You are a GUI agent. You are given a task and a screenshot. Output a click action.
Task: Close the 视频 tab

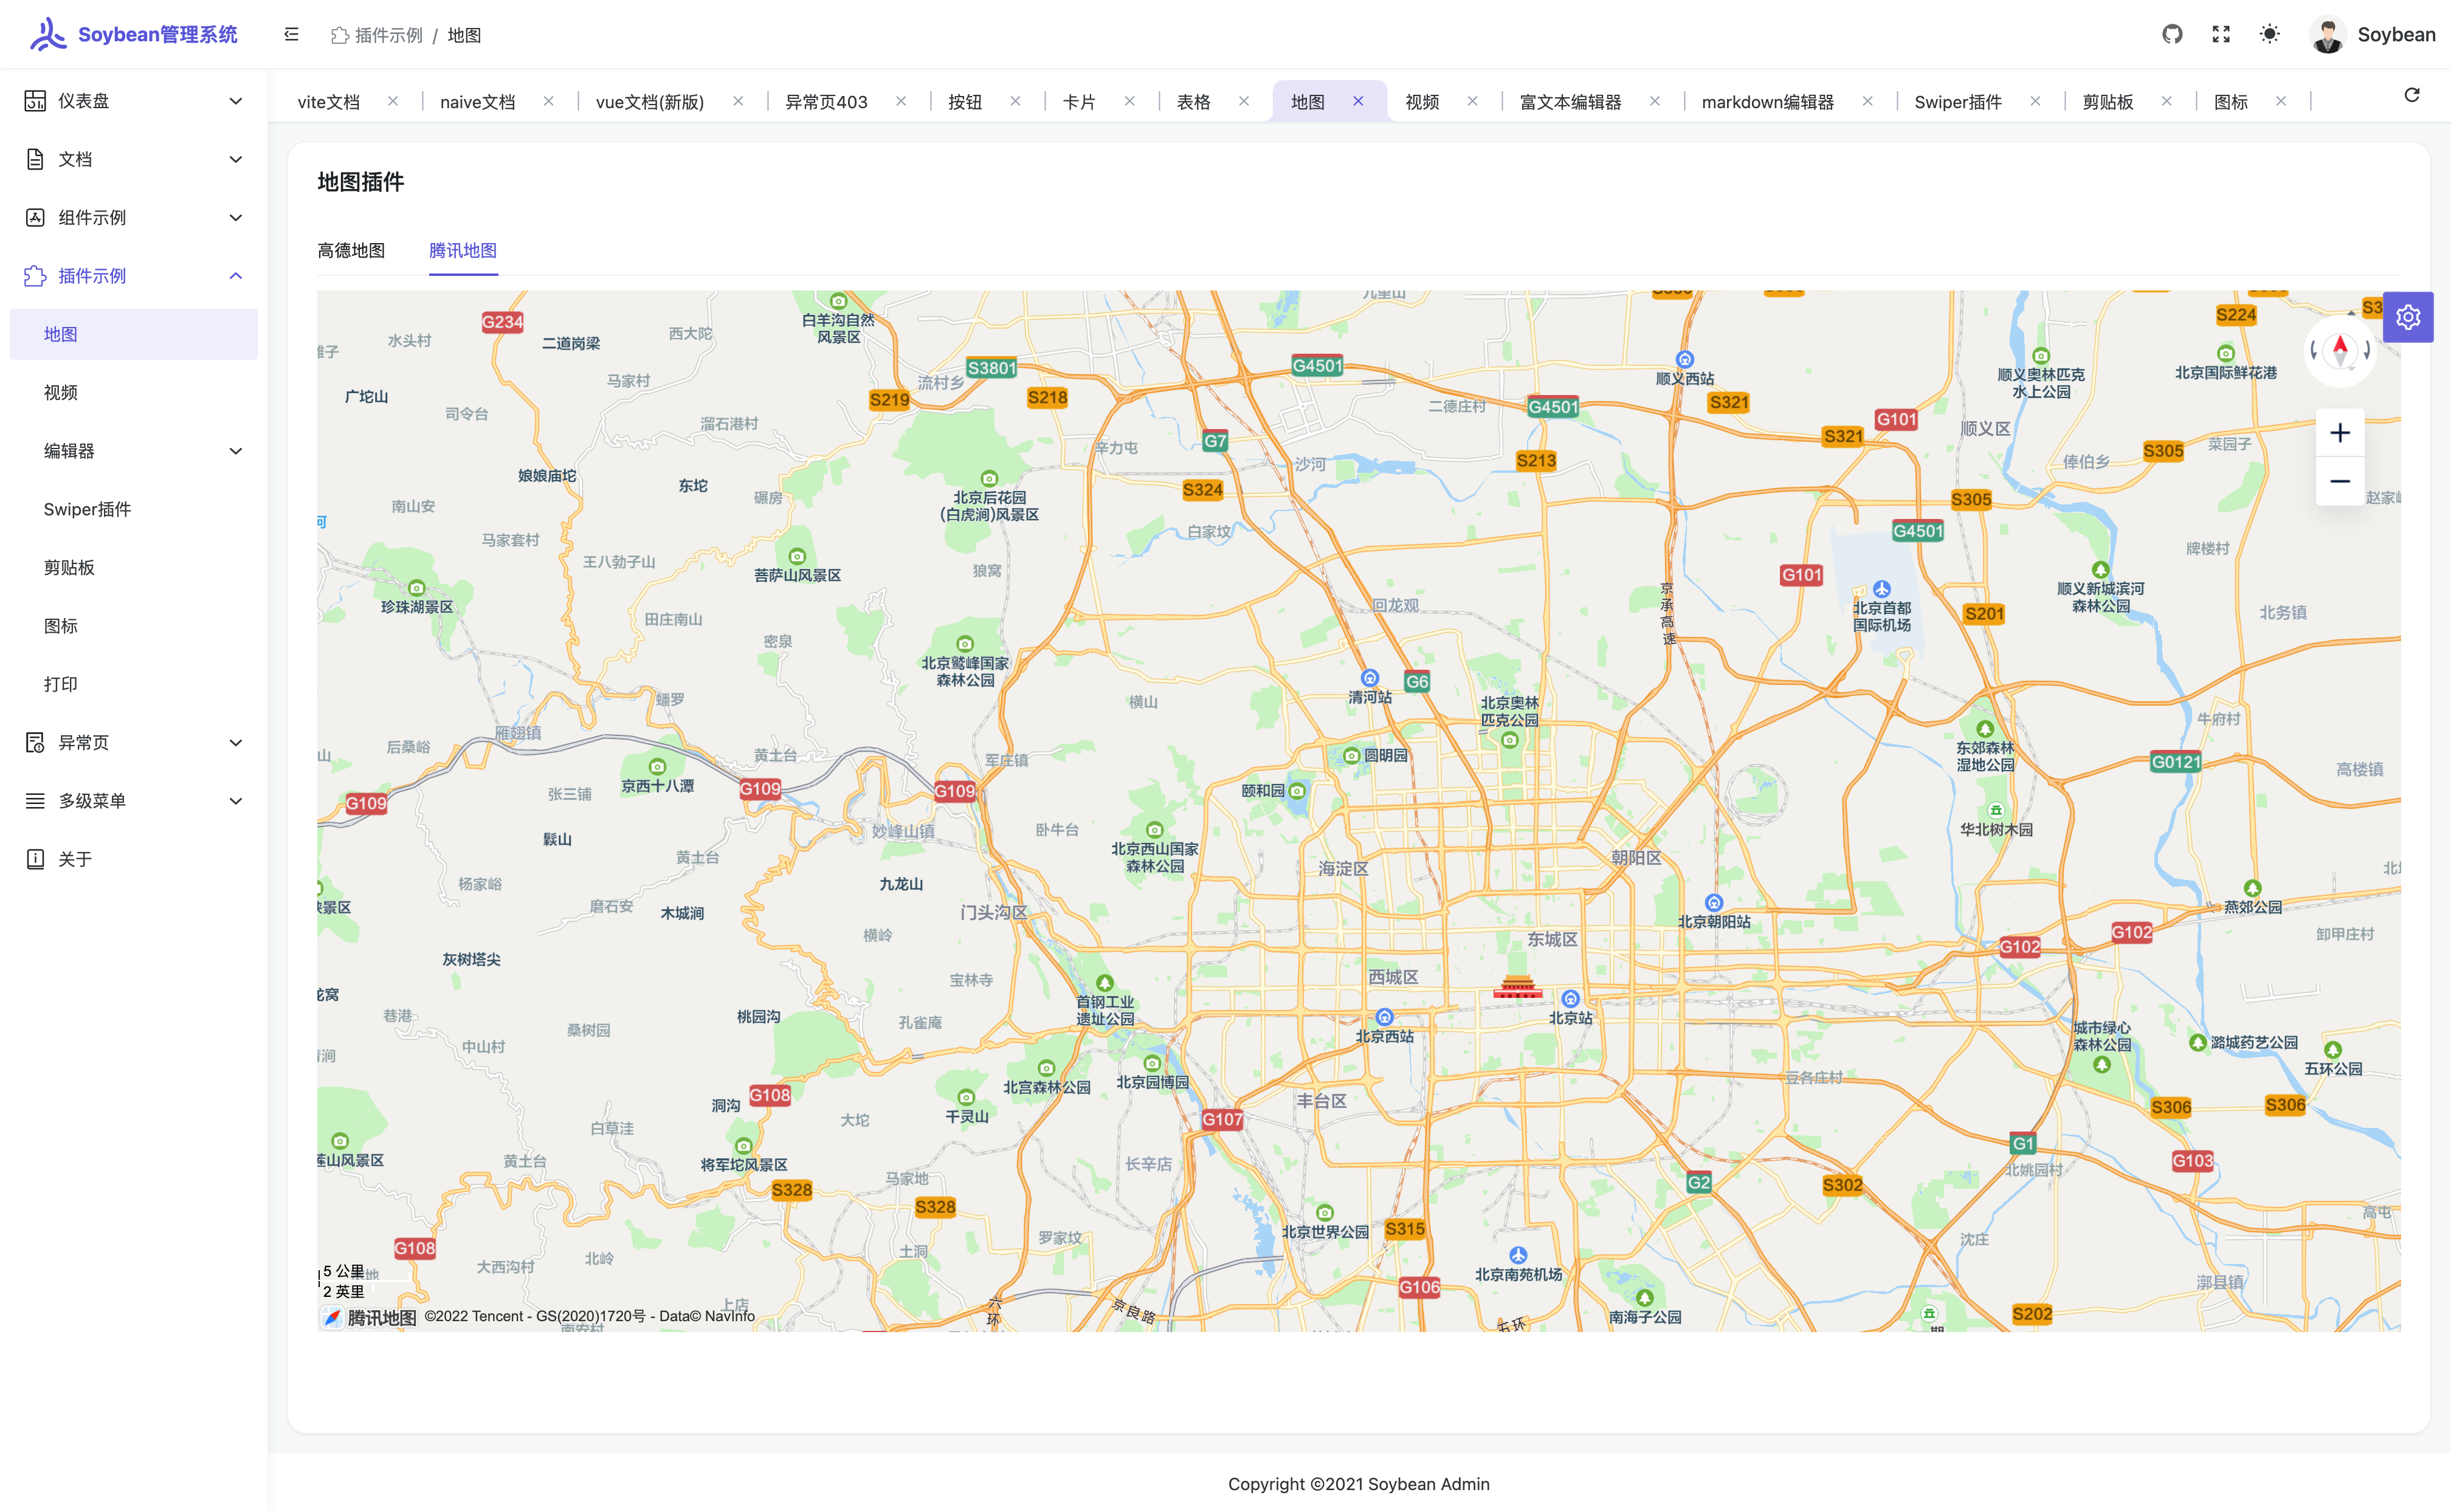pyautogui.click(x=1472, y=101)
